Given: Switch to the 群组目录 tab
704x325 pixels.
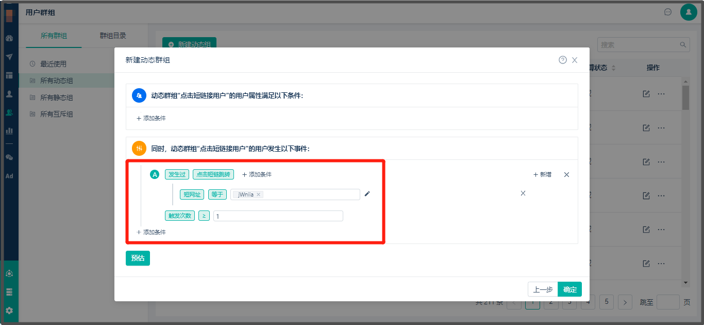Looking at the screenshot, I should (x=113, y=36).
